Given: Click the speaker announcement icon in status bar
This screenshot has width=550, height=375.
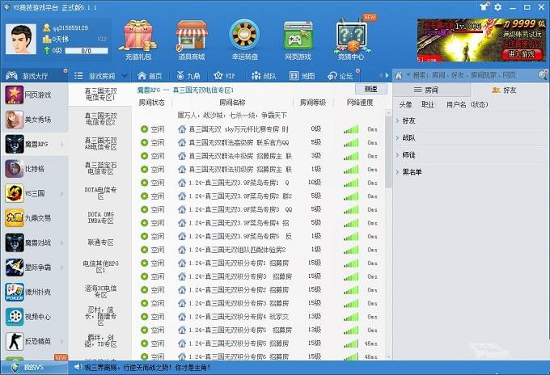Looking at the screenshot, I should [x=78, y=367].
